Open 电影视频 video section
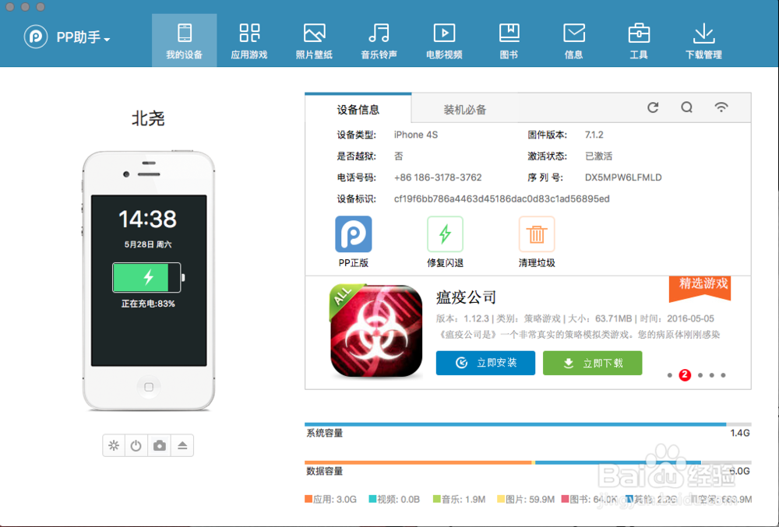This screenshot has height=527, width=779. pos(444,40)
